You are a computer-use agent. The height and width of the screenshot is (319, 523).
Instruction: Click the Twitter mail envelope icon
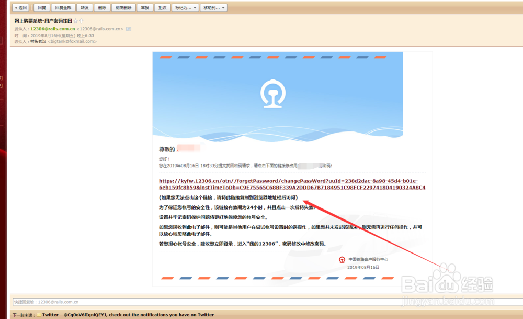click(39, 315)
